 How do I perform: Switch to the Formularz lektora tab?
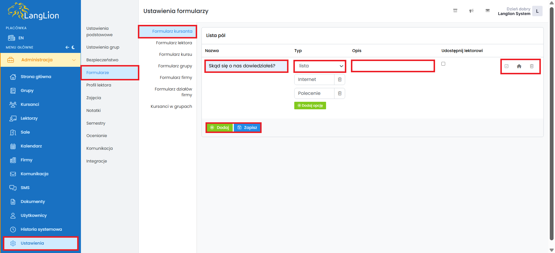pyautogui.click(x=174, y=43)
